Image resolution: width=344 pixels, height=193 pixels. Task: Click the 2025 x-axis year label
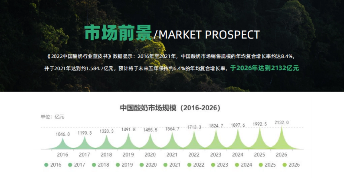click(x=259, y=155)
